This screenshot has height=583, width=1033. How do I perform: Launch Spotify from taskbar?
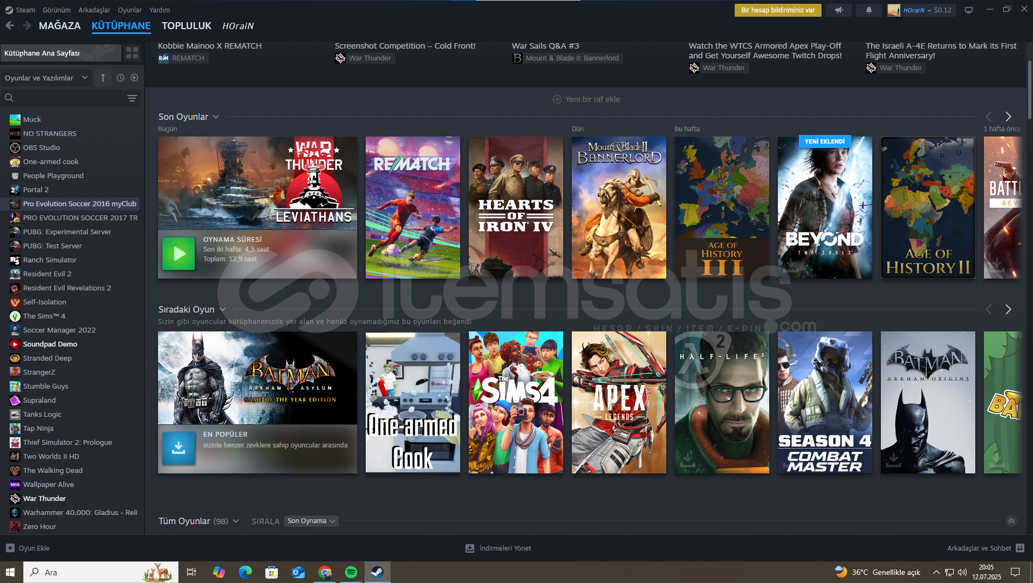point(351,572)
